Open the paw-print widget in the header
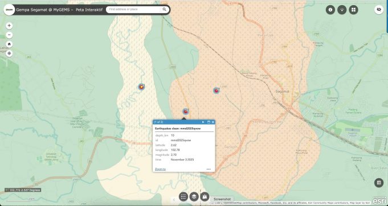 342,10
